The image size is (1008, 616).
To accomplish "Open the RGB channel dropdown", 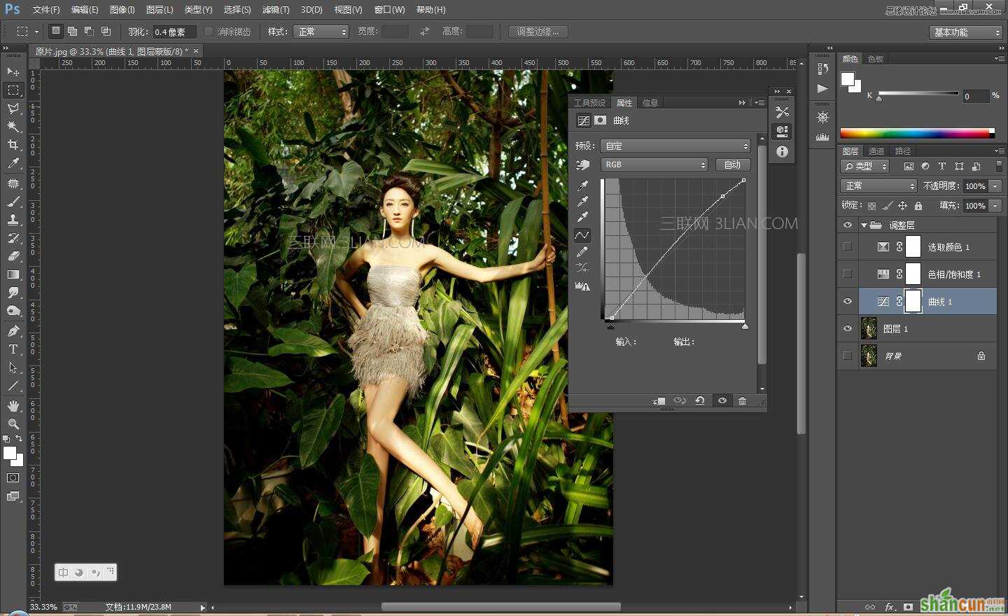I will [654, 164].
